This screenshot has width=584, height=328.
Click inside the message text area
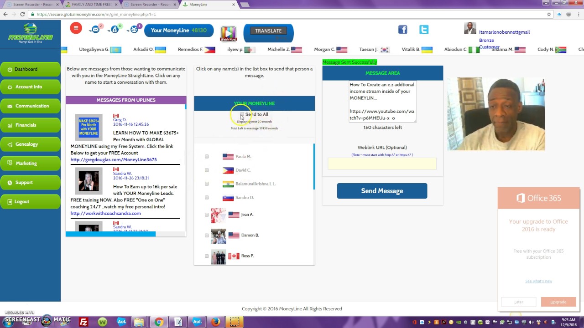[382, 102]
